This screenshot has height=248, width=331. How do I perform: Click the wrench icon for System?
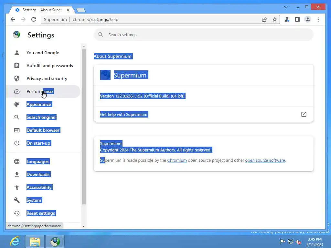(x=17, y=200)
